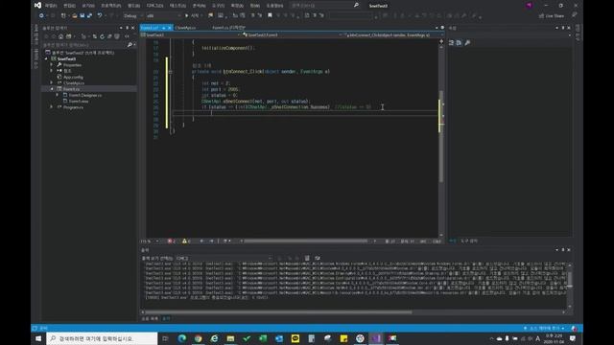The height and width of the screenshot is (345, 614).
Task: Open the btnConnect_Click member navigation dropdown
Action: pos(391,34)
